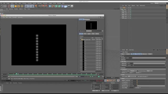Open the Transform Space dropdown
168x94 pixels.
(149, 71)
